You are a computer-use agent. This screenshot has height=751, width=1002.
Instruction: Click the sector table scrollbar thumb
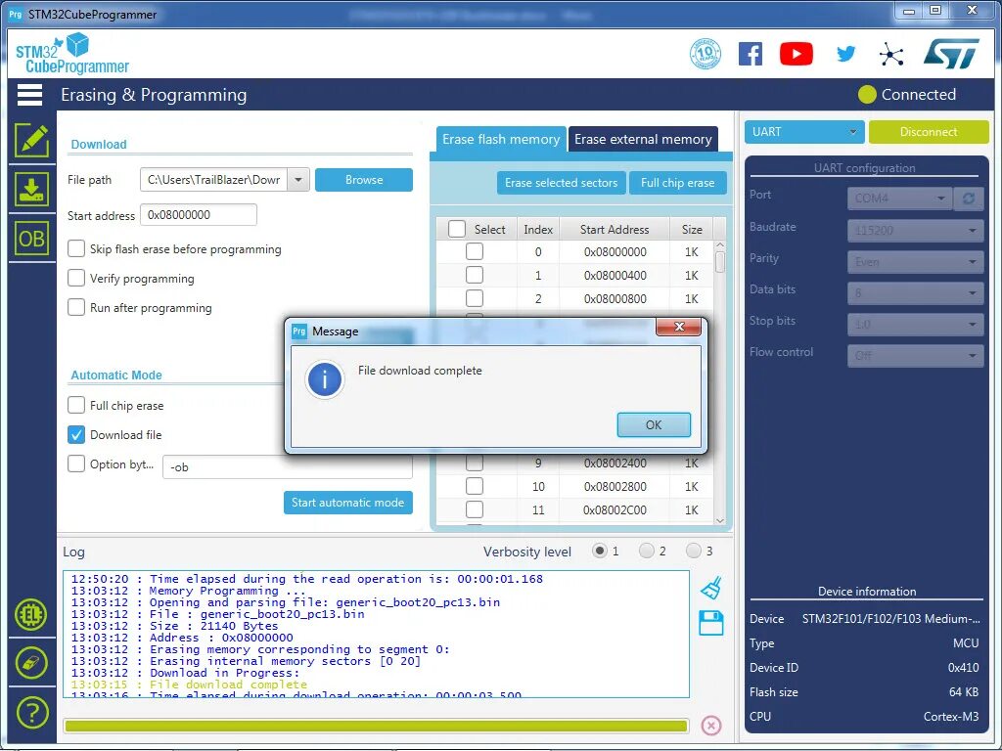[719, 262]
